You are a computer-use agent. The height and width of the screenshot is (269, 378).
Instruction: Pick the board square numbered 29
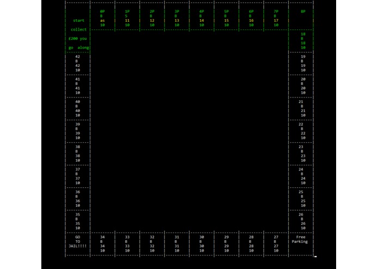[227, 244]
